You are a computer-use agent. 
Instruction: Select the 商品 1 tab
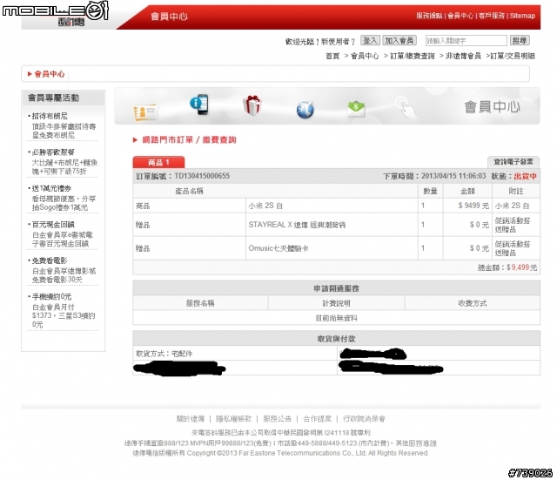(158, 162)
